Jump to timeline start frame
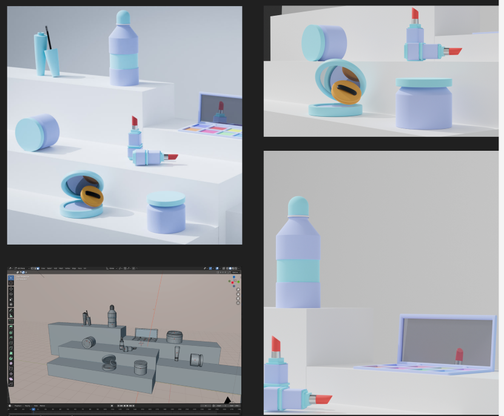504x416 pixels. (119, 406)
